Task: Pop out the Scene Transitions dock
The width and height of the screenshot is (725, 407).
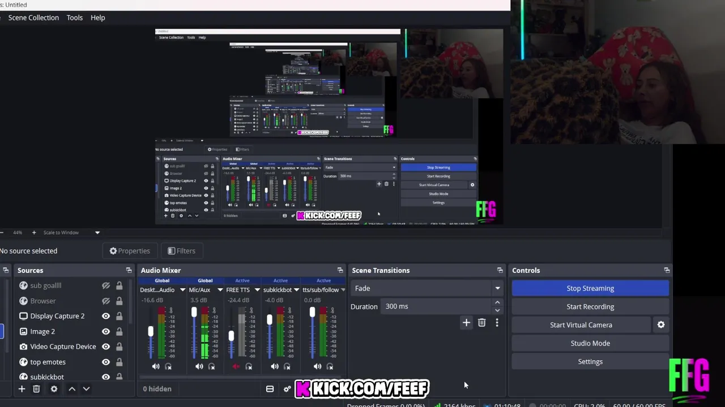Action: (500, 270)
